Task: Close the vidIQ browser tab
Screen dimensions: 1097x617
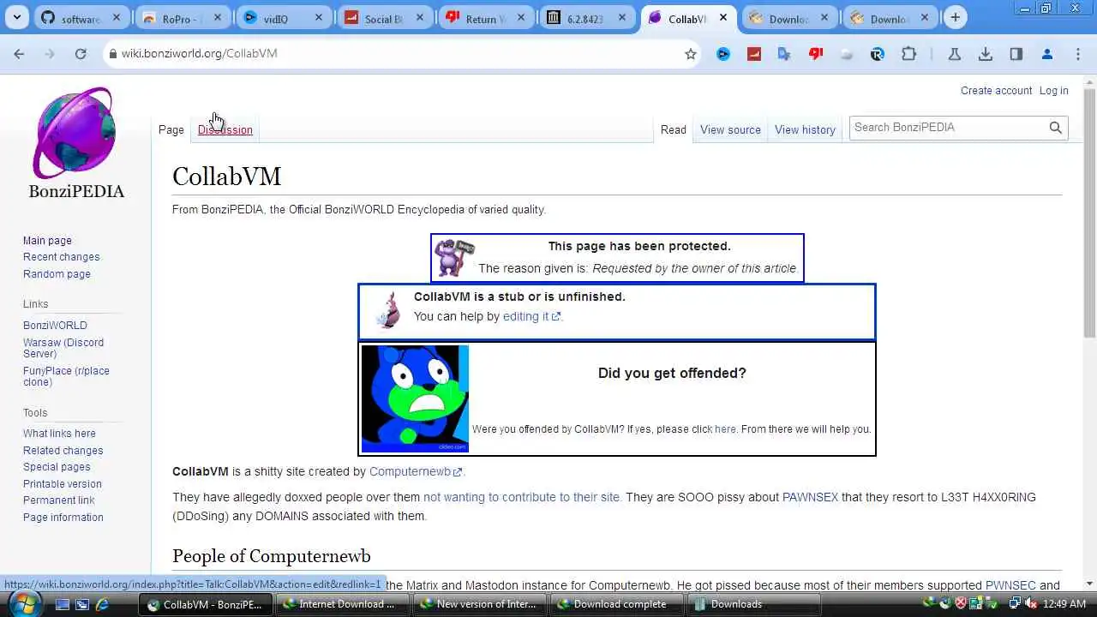Action: coord(319,18)
